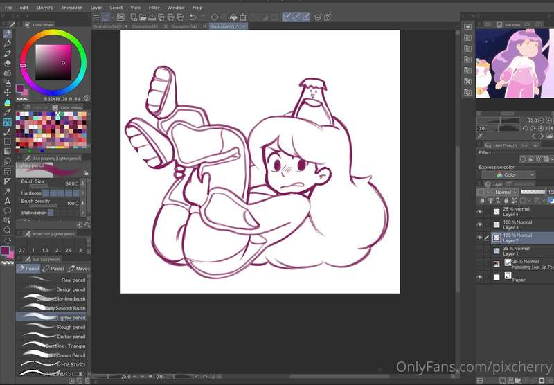Click the Fill paint bucket in command bar
This screenshot has height=385, width=554.
pyautogui.click(x=233, y=17)
